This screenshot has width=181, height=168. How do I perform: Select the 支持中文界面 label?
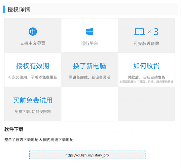pyautogui.click(x=33, y=43)
